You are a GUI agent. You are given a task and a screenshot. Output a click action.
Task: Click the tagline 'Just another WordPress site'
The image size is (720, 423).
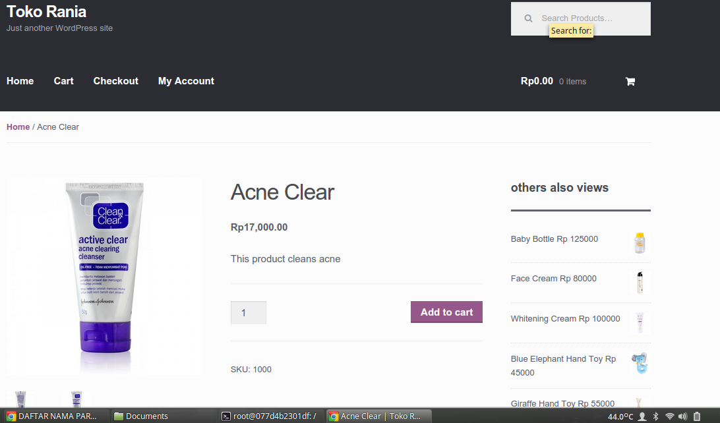click(x=59, y=28)
